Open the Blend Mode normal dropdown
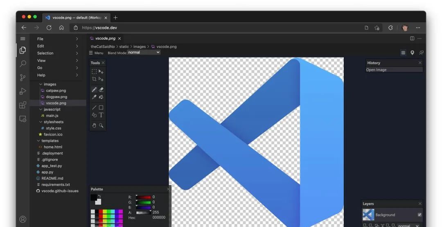 pyautogui.click(x=144, y=52)
